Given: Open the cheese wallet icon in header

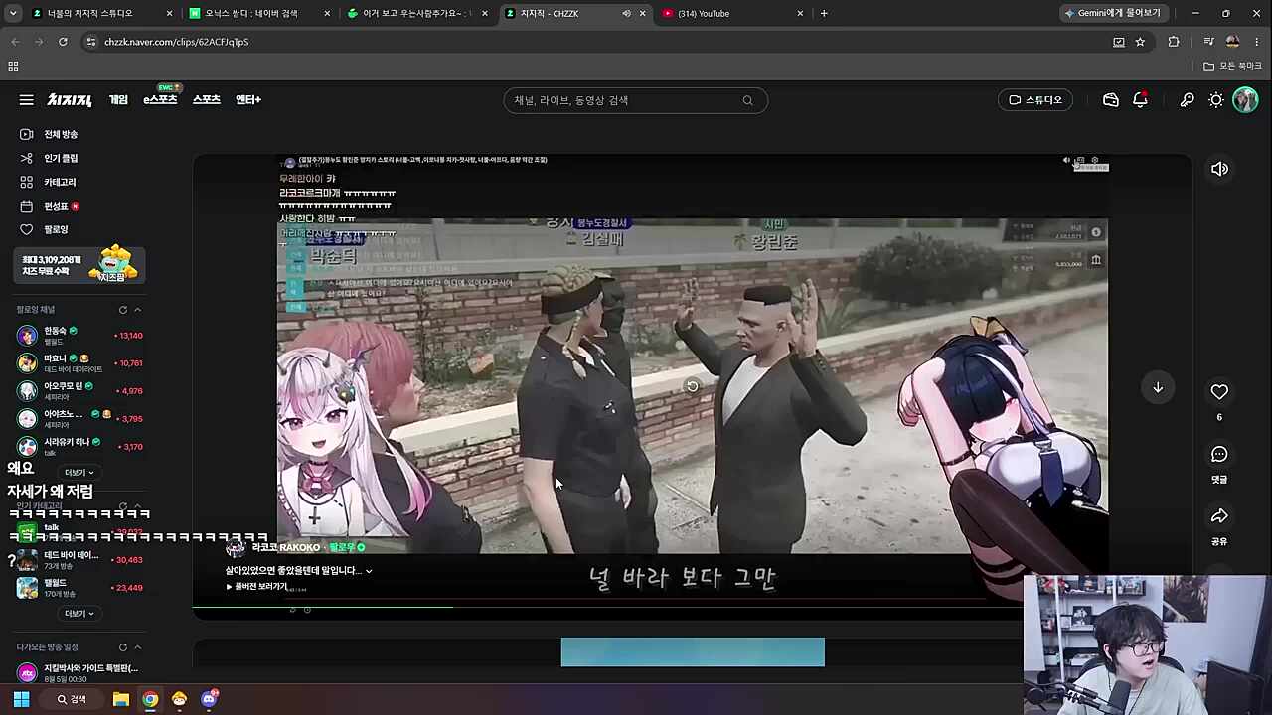Looking at the screenshot, I should pyautogui.click(x=1111, y=100).
